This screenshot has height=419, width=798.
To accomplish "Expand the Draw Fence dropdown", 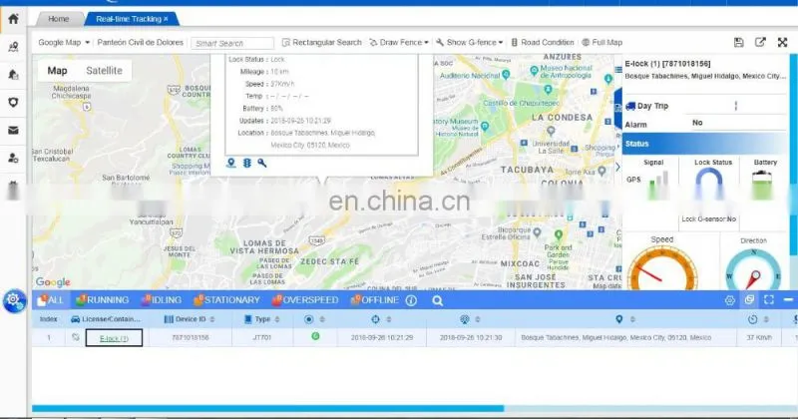I will (x=399, y=42).
